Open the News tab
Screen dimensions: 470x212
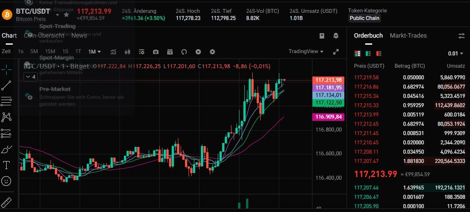click(x=79, y=35)
